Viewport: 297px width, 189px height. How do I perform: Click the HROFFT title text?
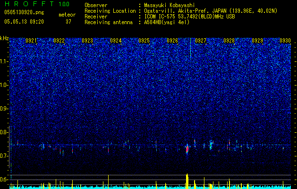pos(29,4)
